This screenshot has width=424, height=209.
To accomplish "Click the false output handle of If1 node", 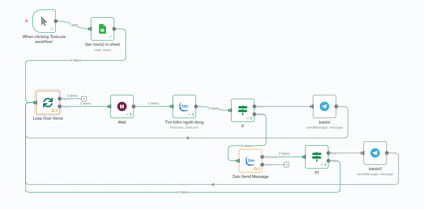I will pos(328,161).
